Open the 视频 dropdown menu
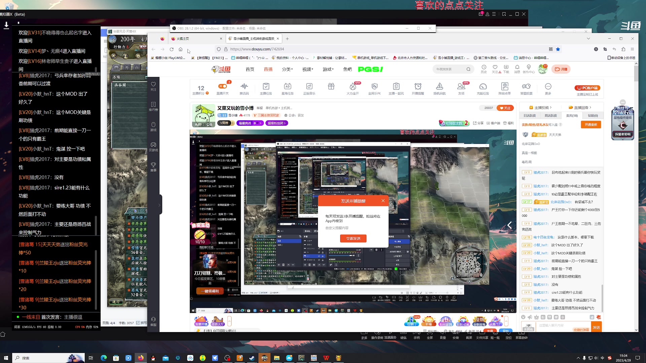Image resolution: width=646 pixels, height=363 pixels. click(308, 69)
